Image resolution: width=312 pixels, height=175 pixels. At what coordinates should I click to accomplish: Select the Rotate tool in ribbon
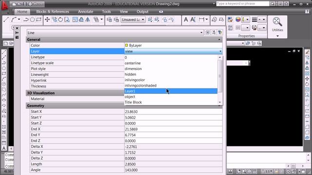tap(60, 19)
